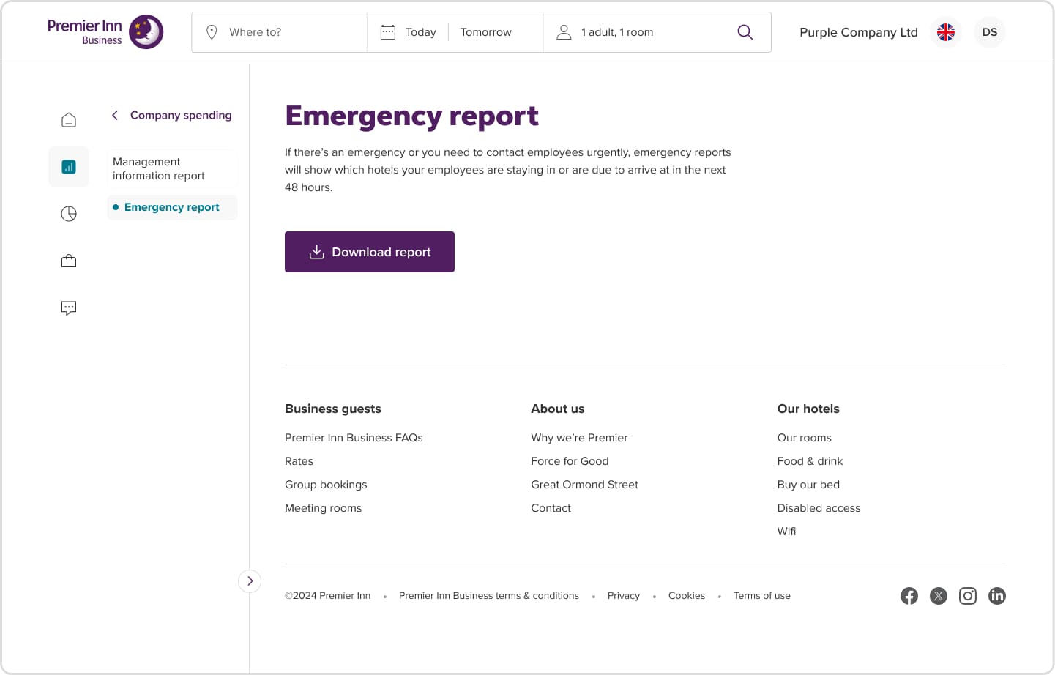Open the Our rooms link

tap(804, 438)
